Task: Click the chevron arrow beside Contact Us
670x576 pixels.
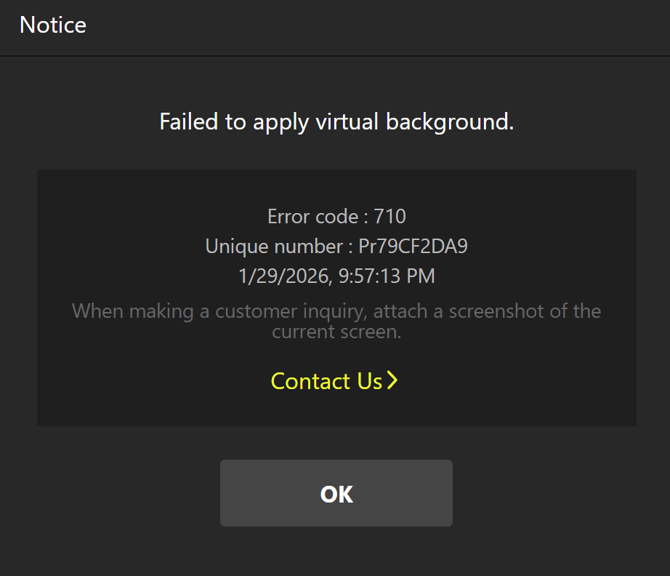Action: click(392, 380)
